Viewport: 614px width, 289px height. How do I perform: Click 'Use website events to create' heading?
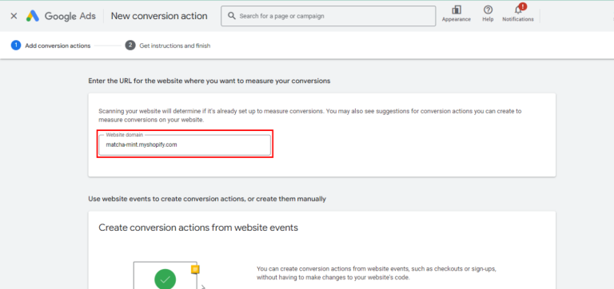point(207,199)
